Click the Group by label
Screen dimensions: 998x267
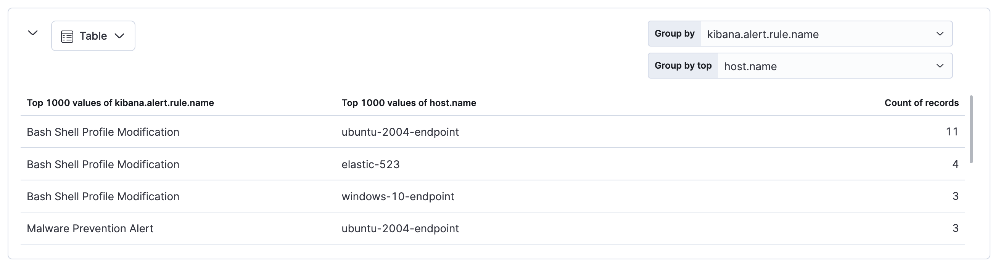[674, 33]
